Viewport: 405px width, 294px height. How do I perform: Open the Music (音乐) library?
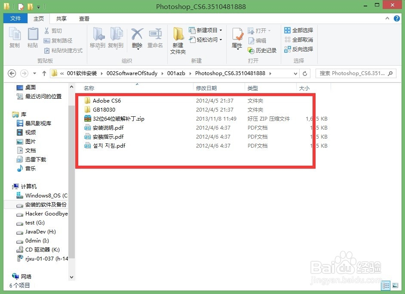pyautogui.click(x=26, y=168)
